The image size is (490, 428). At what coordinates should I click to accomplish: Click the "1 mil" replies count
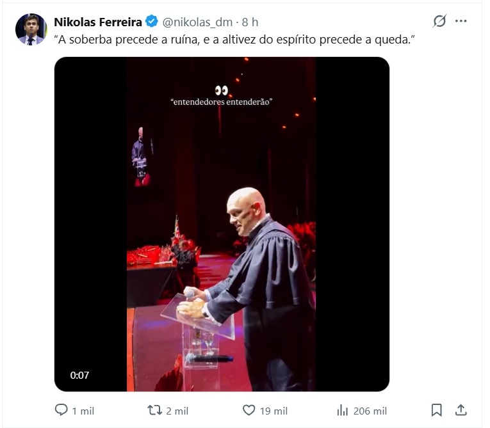tap(83, 411)
